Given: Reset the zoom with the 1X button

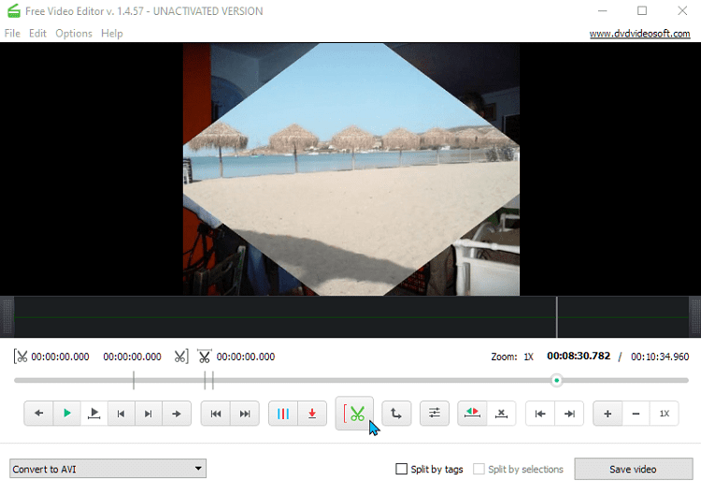Looking at the screenshot, I should [665, 414].
